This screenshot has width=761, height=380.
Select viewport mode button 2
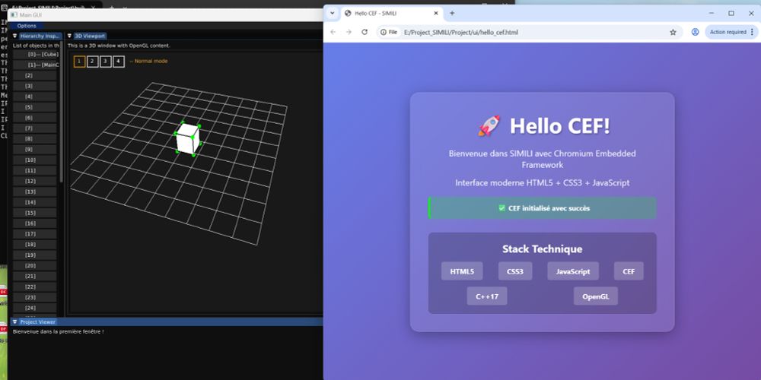coord(93,62)
